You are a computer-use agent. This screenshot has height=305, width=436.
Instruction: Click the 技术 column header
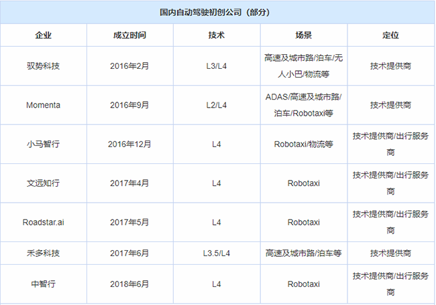coord(217,35)
